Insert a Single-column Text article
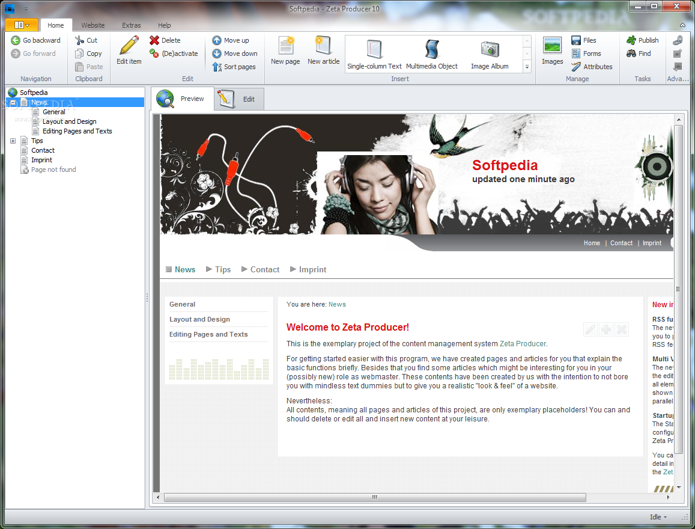 [374, 54]
